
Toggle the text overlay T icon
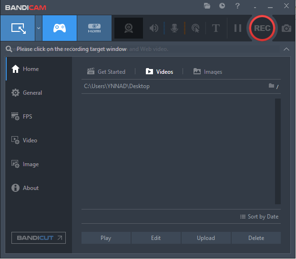[x=216, y=28]
